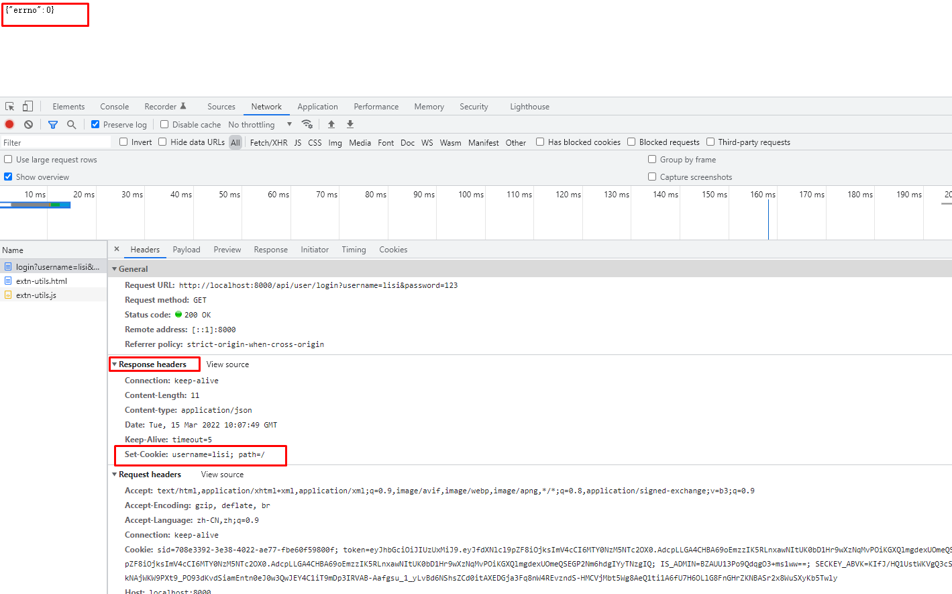This screenshot has width=952, height=594.
Task: View source of Response headers
Action: point(227,364)
